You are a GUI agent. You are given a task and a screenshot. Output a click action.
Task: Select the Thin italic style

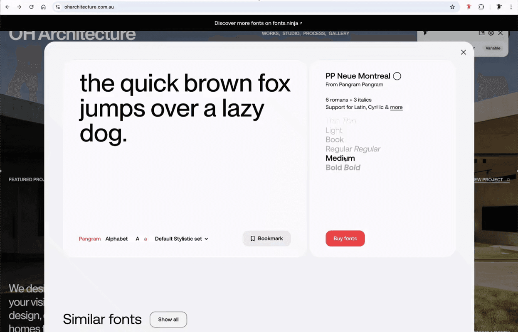[x=349, y=121]
